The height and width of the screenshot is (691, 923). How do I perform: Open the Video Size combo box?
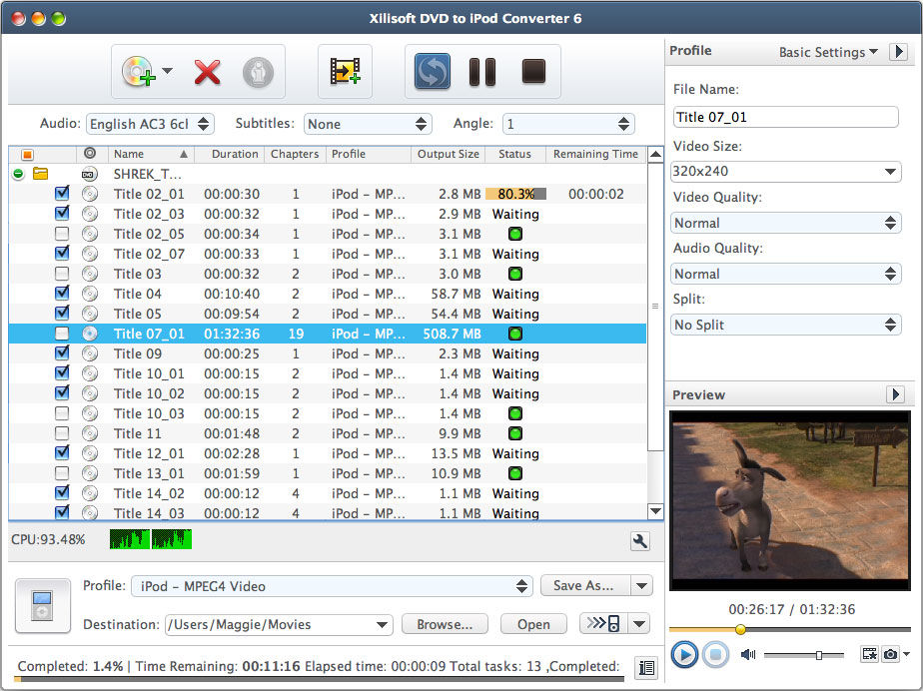(x=785, y=172)
